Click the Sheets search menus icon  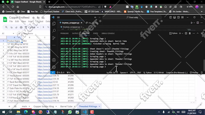6,27
